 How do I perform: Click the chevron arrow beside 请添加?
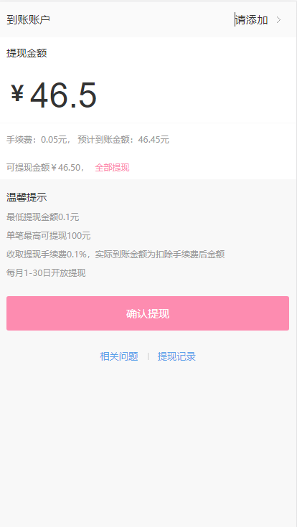278,20
